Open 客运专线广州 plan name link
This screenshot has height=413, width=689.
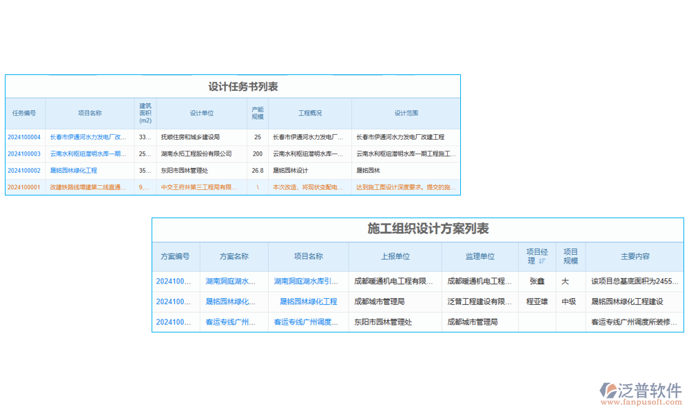(231, 321)
